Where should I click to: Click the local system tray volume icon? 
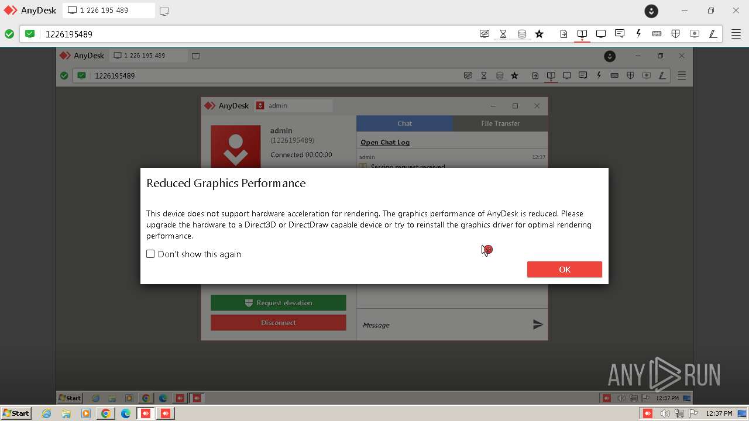tap(665, 413)
